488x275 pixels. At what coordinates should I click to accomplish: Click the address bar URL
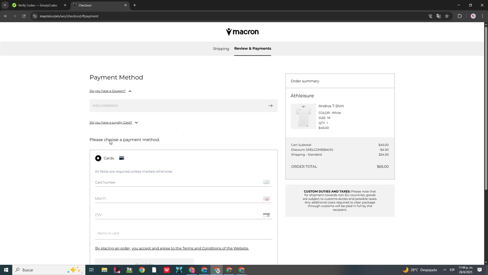click(69, 16)
